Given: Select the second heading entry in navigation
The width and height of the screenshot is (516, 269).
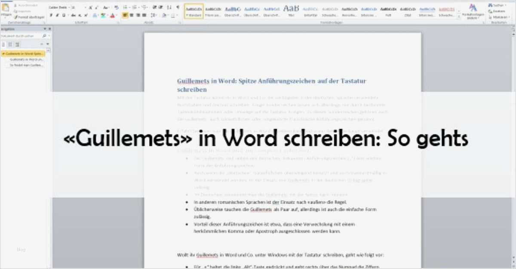Looking at the screenshot, I should pos(27,60).
